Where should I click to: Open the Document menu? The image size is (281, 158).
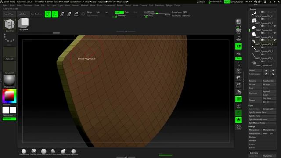[28, 5]
